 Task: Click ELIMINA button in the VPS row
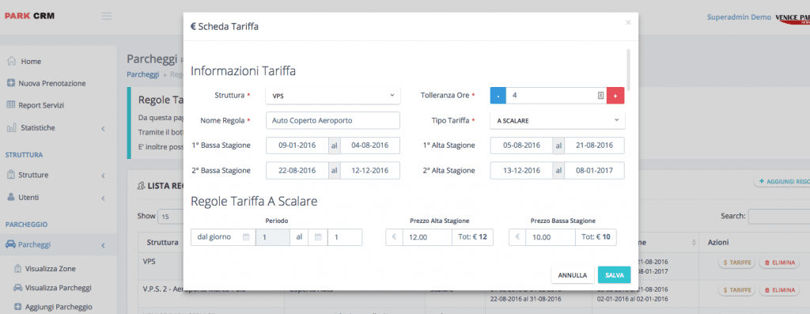(x=778, y=263)
